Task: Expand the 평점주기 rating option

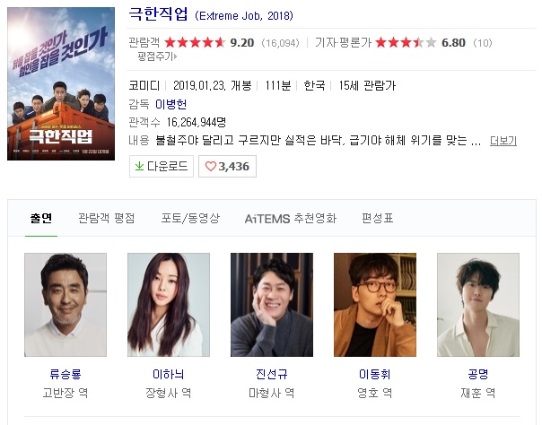Action: [157, 56]
